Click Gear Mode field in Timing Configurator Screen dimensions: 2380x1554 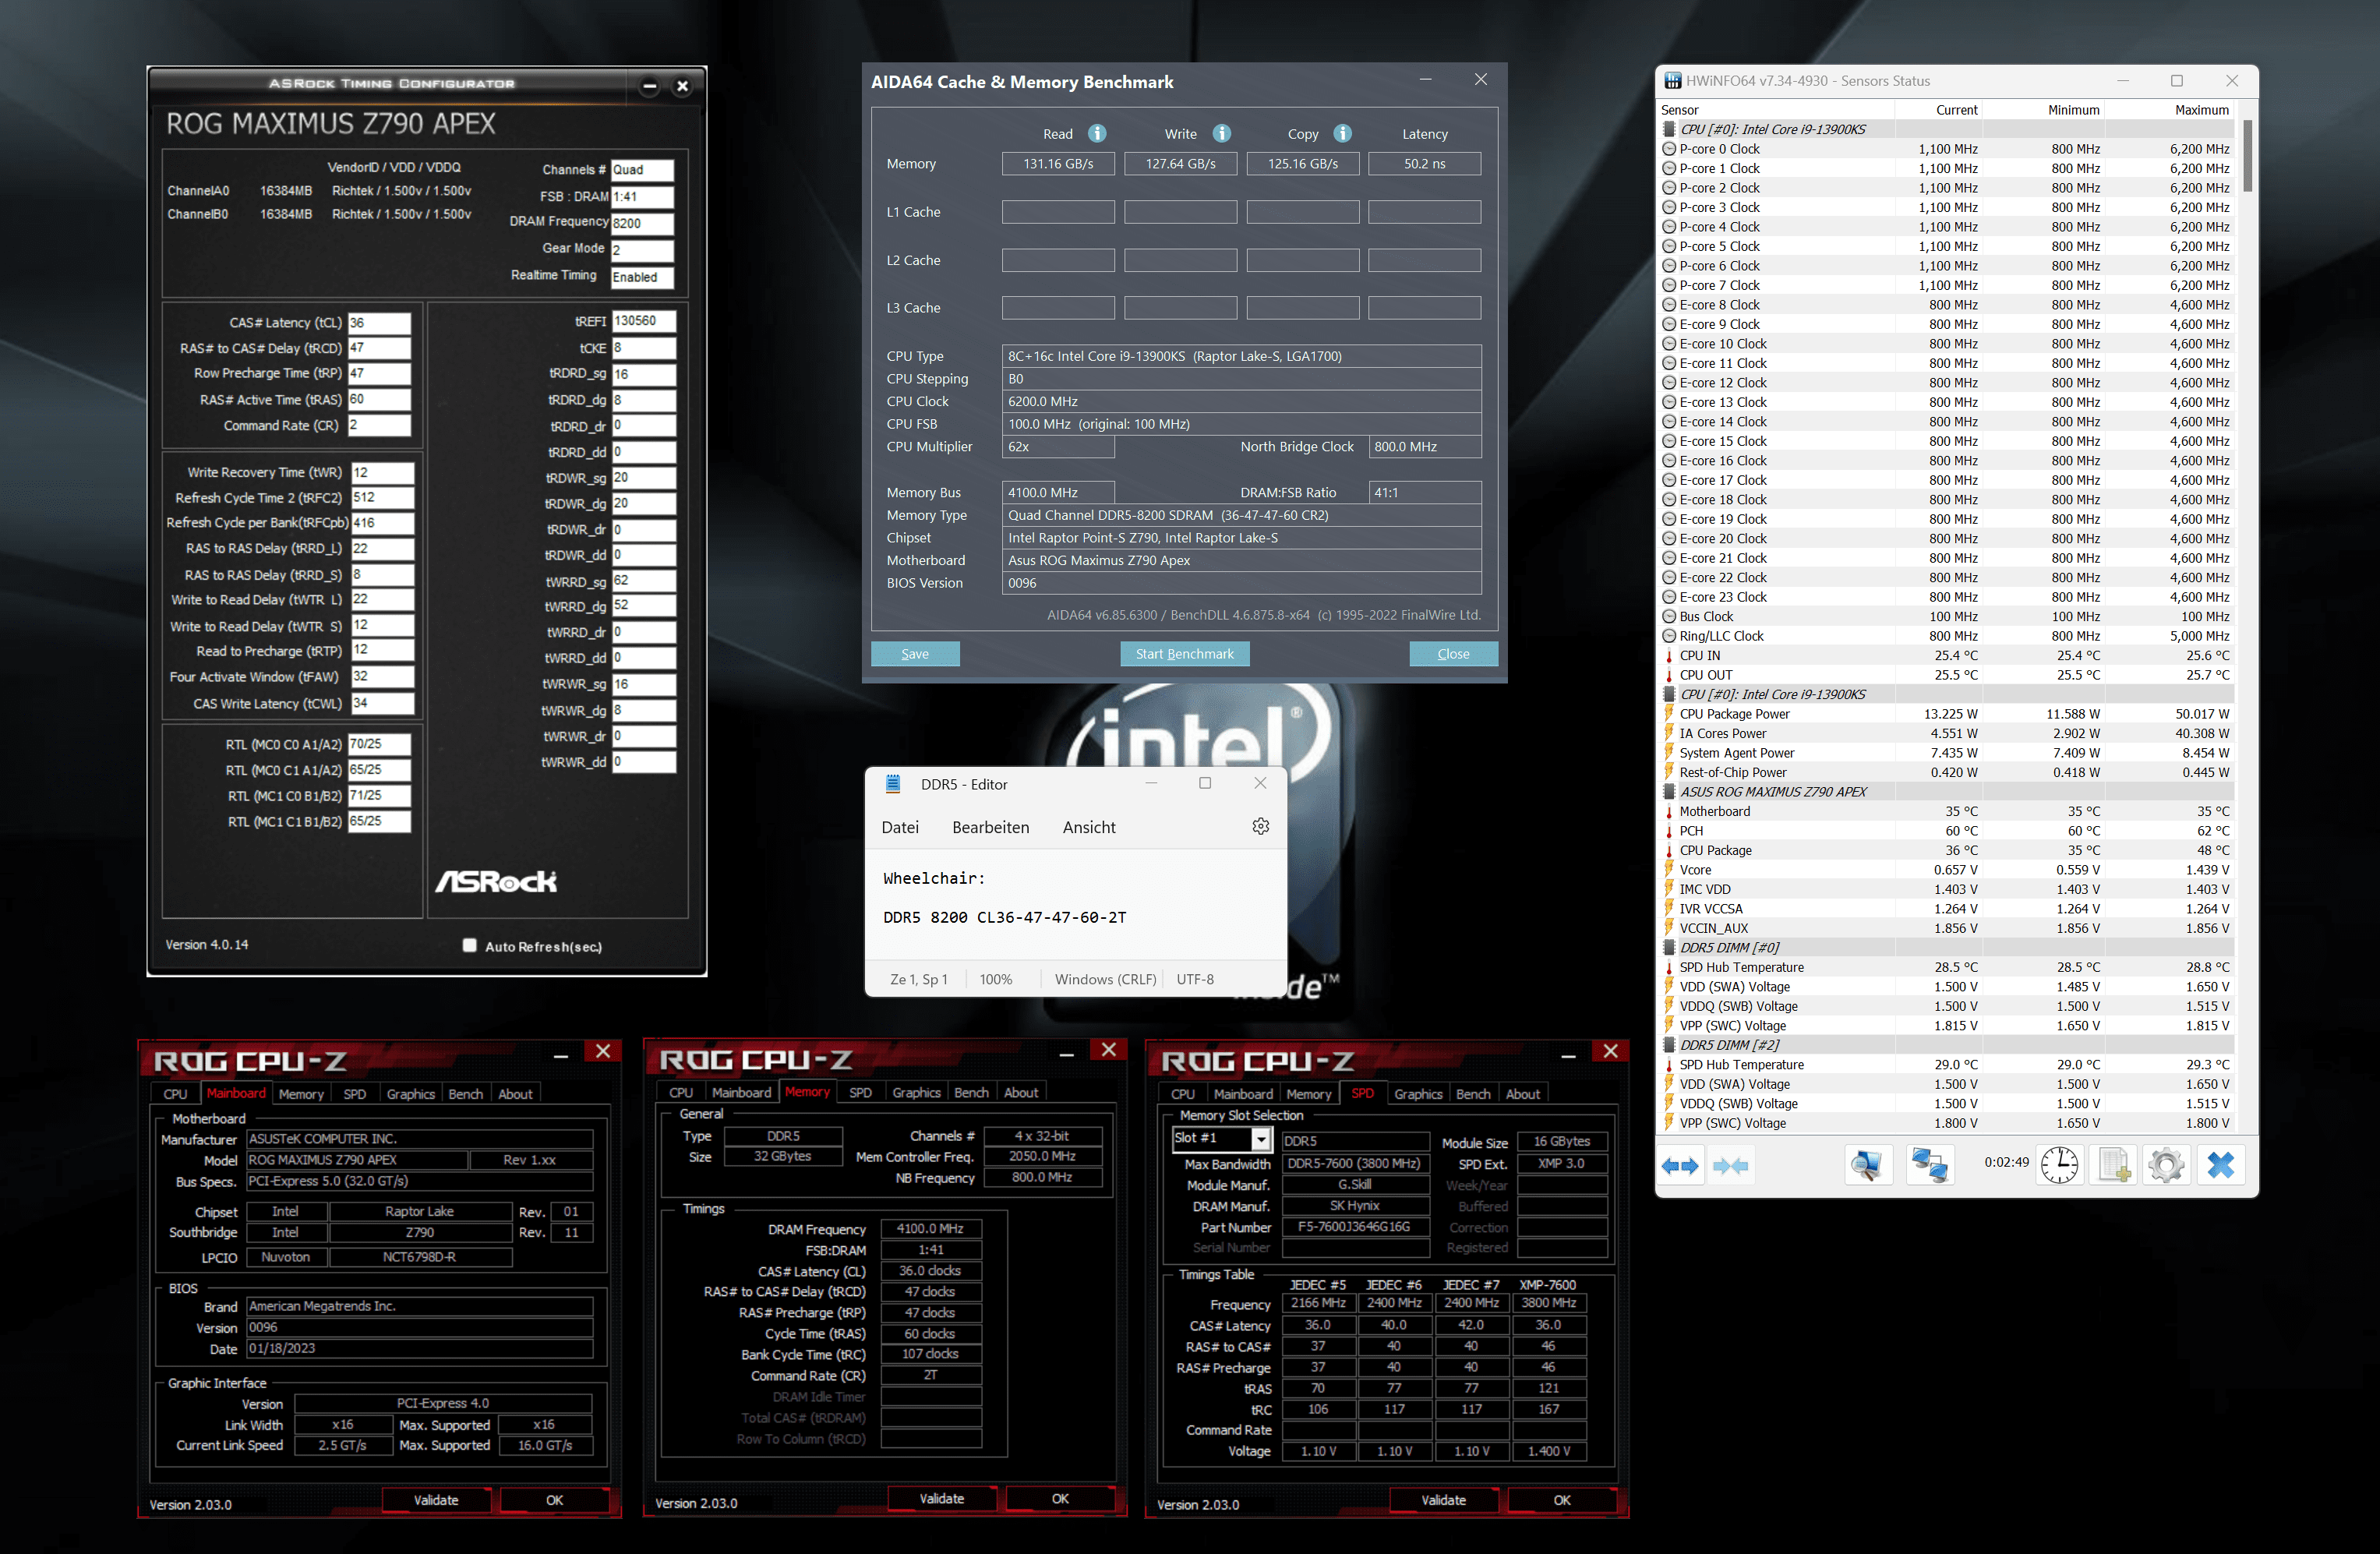click(x=643, y=250)
